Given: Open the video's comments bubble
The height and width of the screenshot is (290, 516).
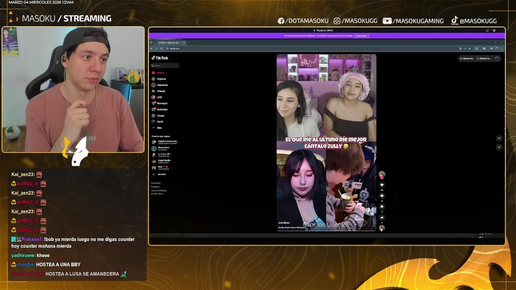Looking at the screenshot, I should tap(382, 196).
